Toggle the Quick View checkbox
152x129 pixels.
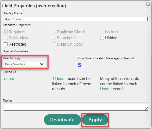coord(6,38)
